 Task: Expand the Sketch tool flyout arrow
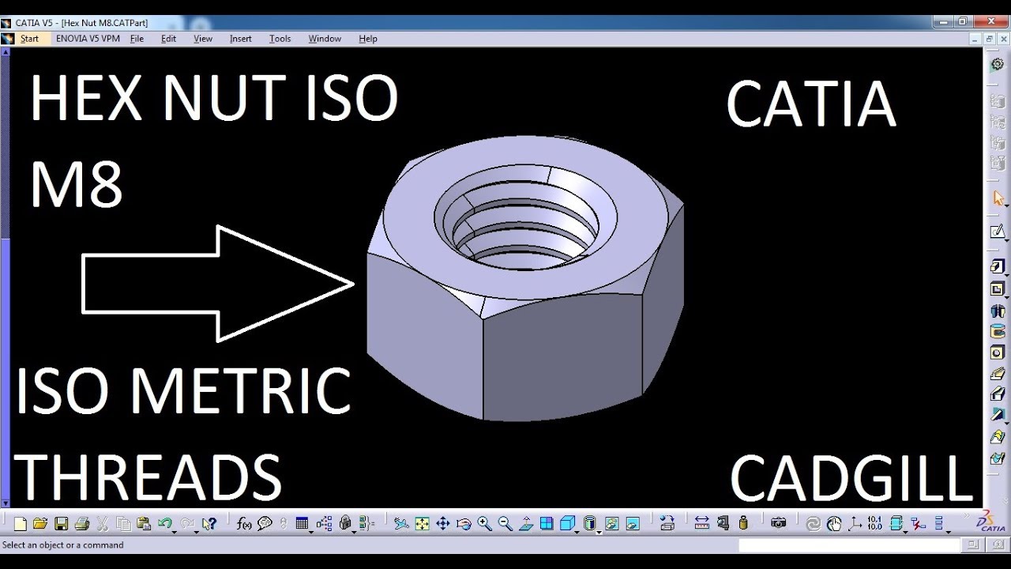point(1006,240)
